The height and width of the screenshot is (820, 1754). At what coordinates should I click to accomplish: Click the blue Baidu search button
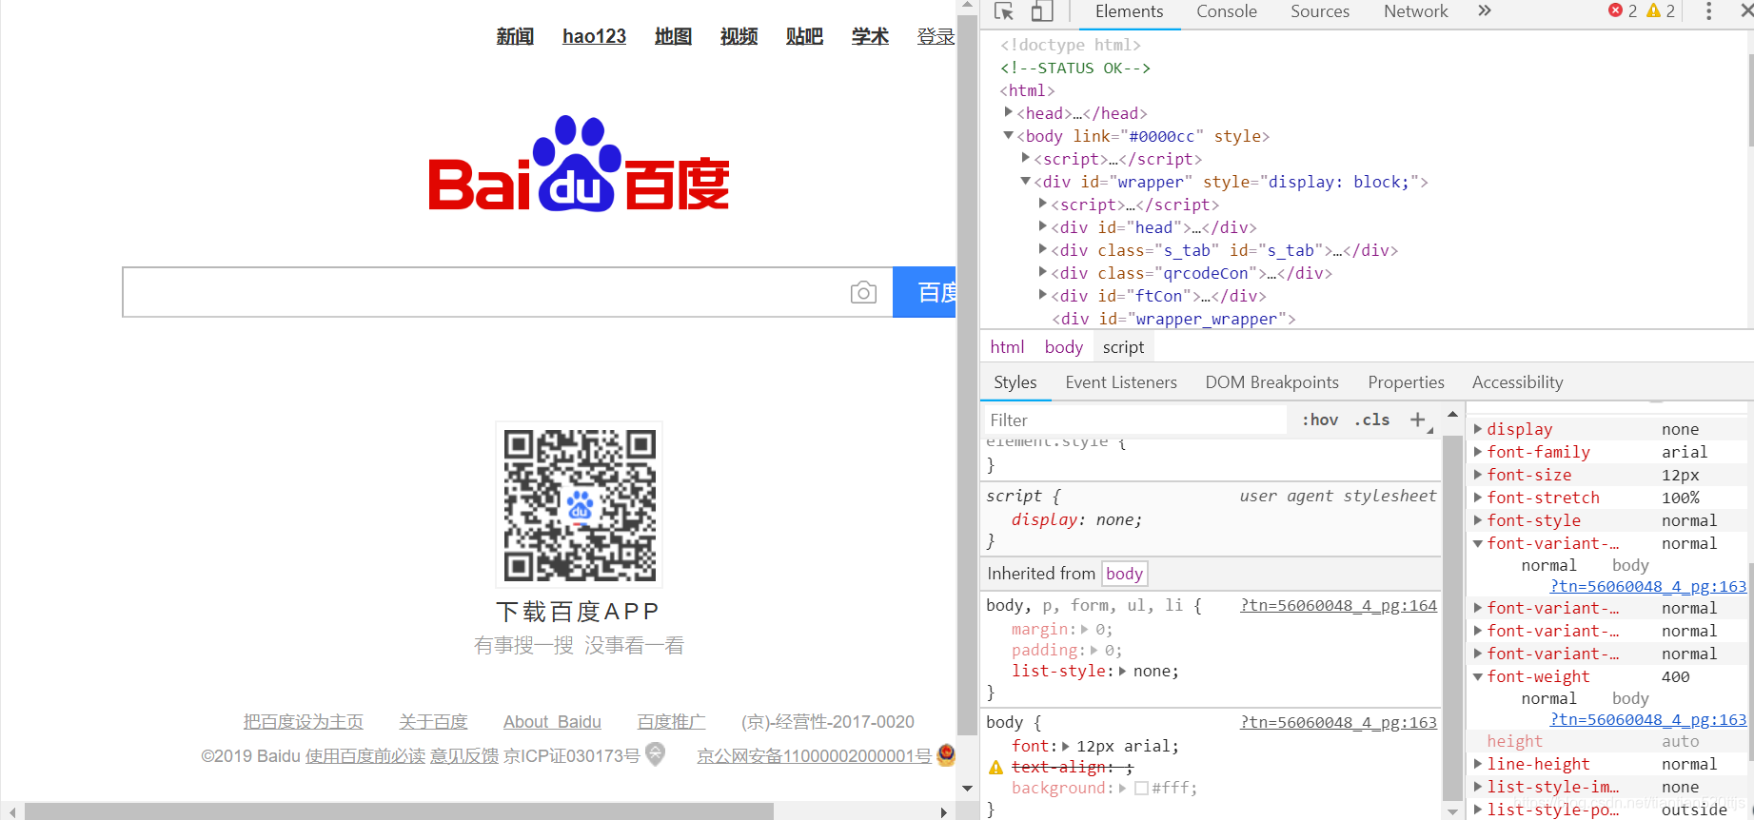[x=924, y=292]
